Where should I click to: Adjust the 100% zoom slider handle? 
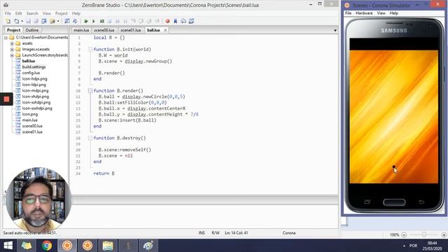click(424, 234)
